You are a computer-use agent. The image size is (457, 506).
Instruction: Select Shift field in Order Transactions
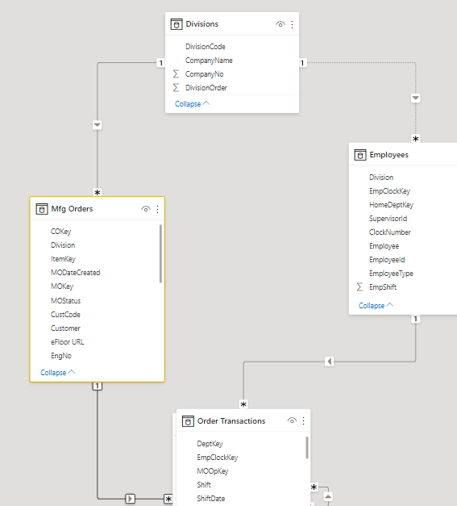point(204,485)
